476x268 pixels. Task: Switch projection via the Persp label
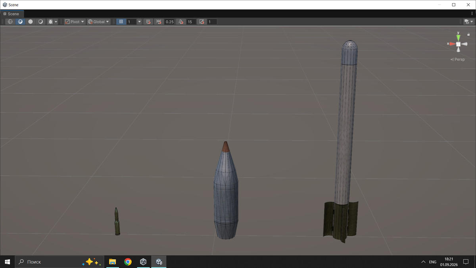pyautogui.click(x=457, y=60)
